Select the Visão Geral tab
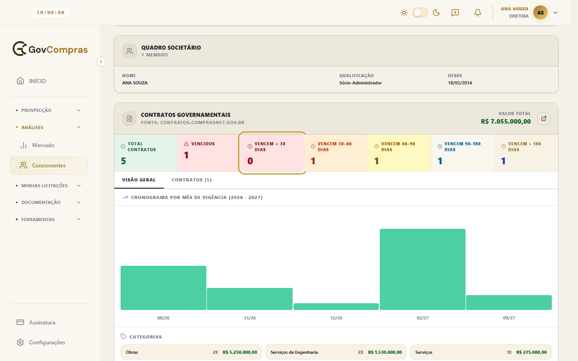The image size is (578, 361). [x=139, y=180]
